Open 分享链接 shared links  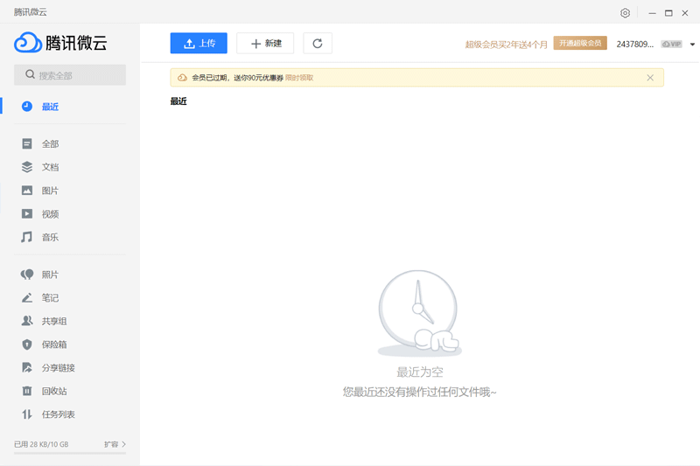point(58,368)
